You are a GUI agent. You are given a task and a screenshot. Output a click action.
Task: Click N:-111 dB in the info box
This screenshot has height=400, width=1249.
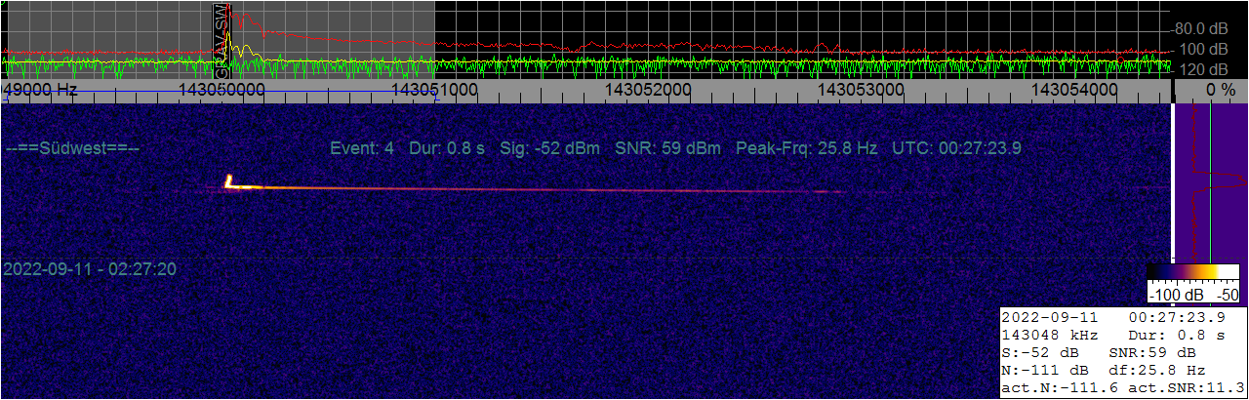pyautogui.click(x=1044, y=370)
